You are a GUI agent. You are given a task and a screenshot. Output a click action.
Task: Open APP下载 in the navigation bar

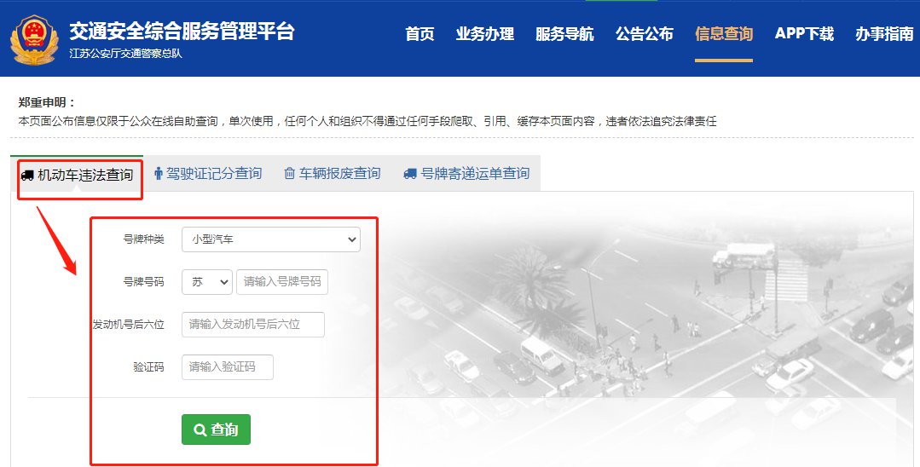(x=804, y=34)
